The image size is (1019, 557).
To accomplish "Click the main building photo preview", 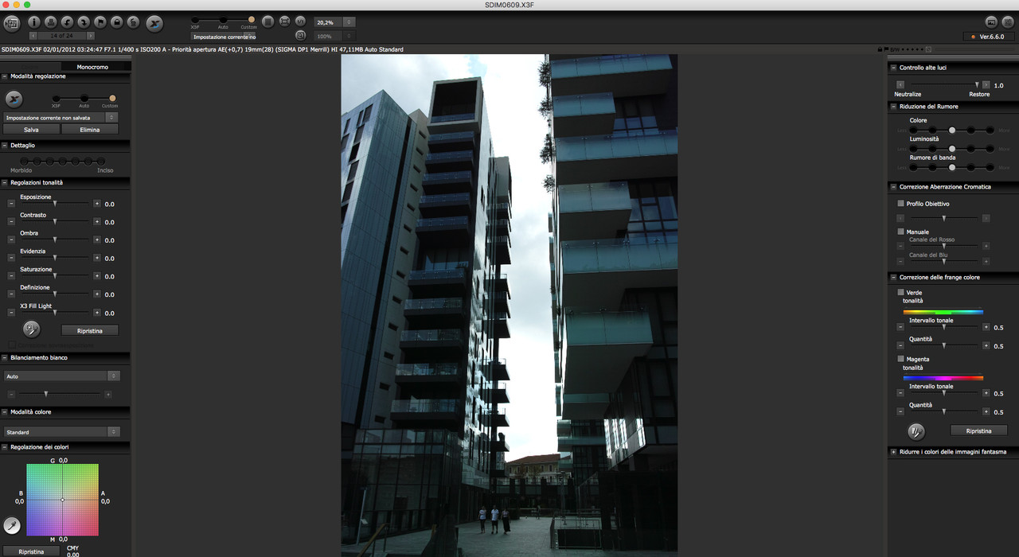I will tap(509, 306).
